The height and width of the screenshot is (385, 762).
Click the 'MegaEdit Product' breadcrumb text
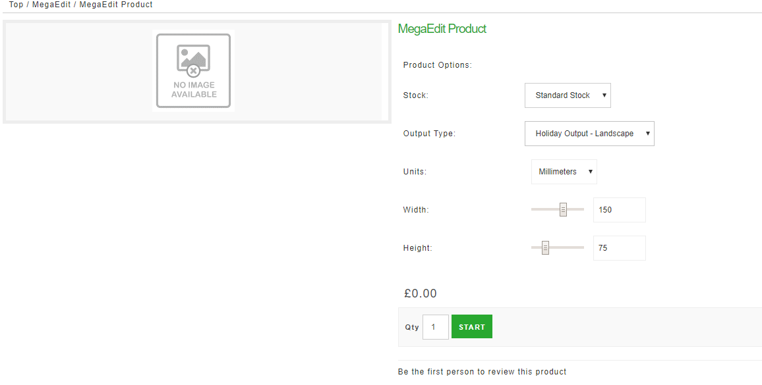pyautogui.click(x=116, y=5)
